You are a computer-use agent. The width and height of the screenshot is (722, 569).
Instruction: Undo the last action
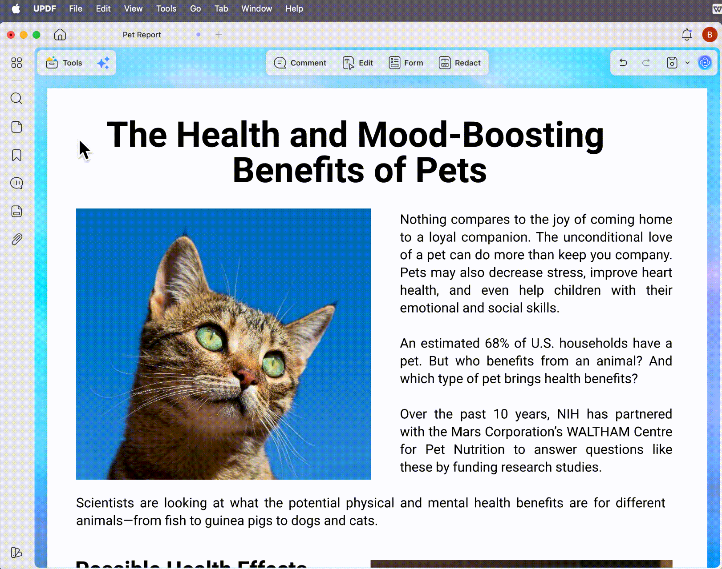623,63
